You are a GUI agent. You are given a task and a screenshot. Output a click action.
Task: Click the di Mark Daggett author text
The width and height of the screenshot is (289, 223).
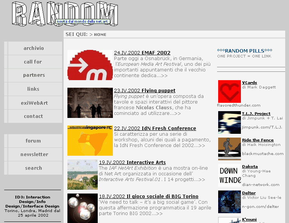[259, 87]
